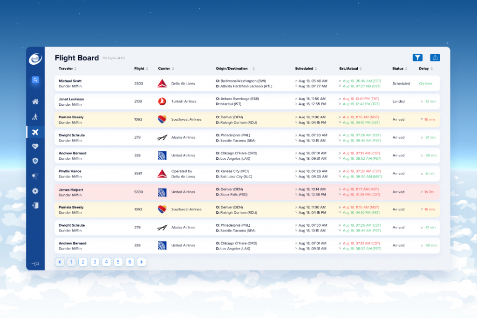Click the logout door icon in the sidebar

[x=35, y=205]
